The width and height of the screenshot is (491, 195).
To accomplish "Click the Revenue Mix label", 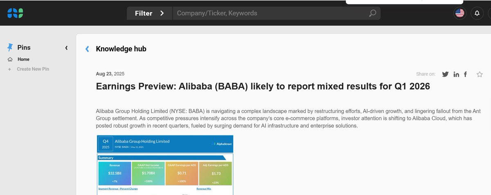I will [203, 189].
